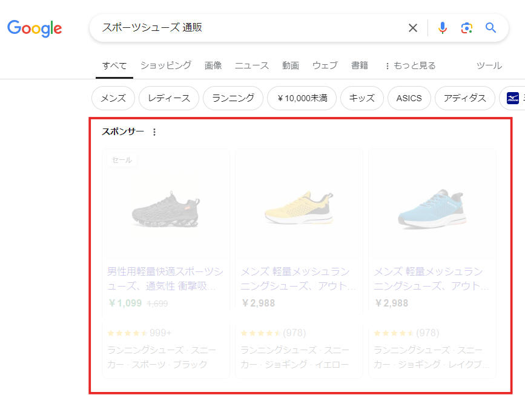Run the search via the magnifier icon
The width and height of the screenshot is (525, 395).
click(490, 28)
